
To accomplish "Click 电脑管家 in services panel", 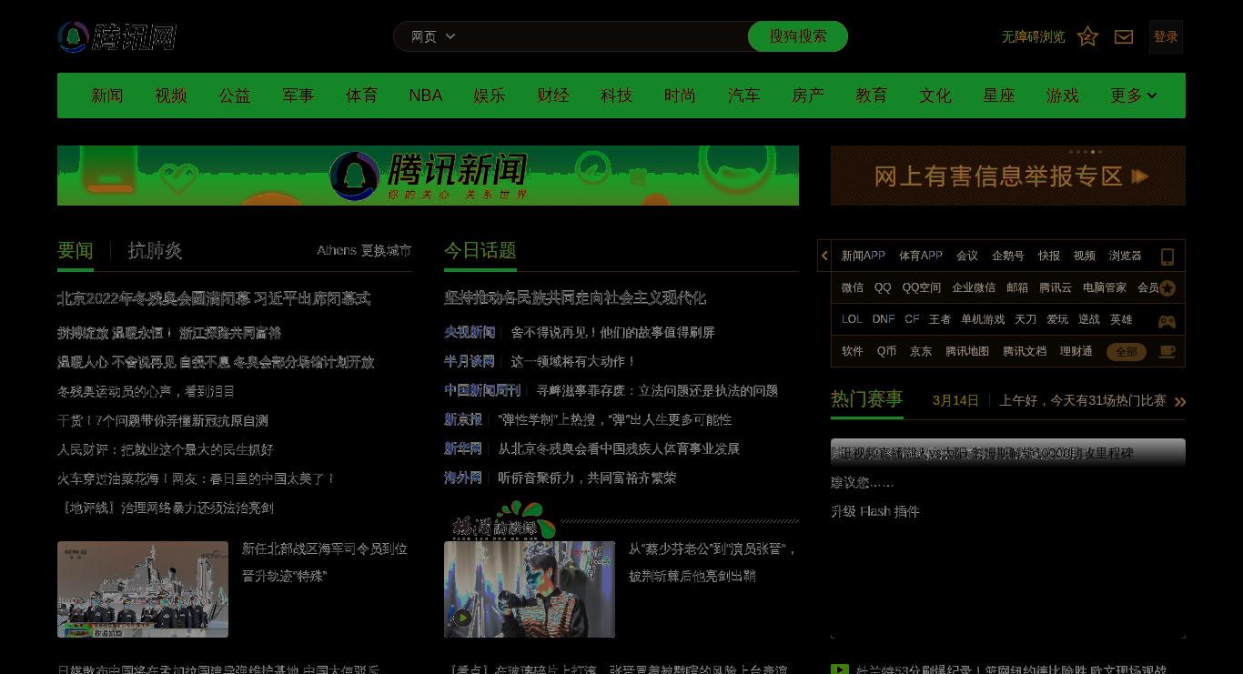I will click(x=1105, y=287).
